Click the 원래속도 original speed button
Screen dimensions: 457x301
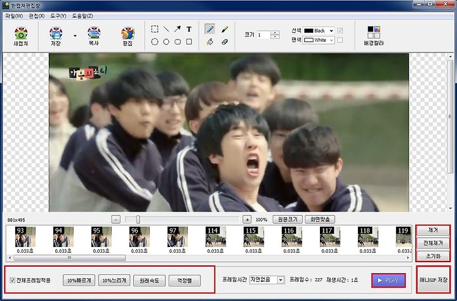(x=150, y=281)
